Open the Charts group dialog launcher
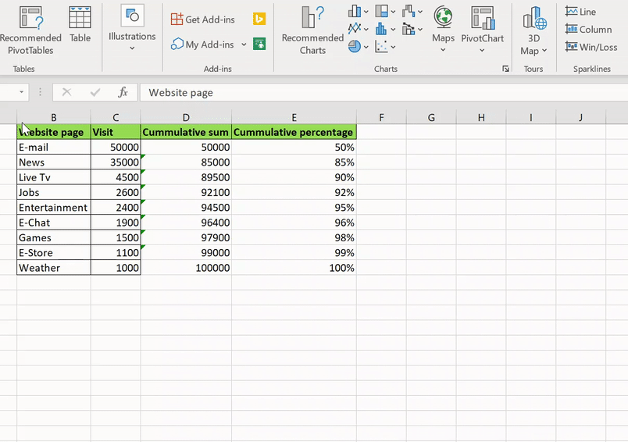The height and width of the screenshot is (442, 628). (505, 70)
